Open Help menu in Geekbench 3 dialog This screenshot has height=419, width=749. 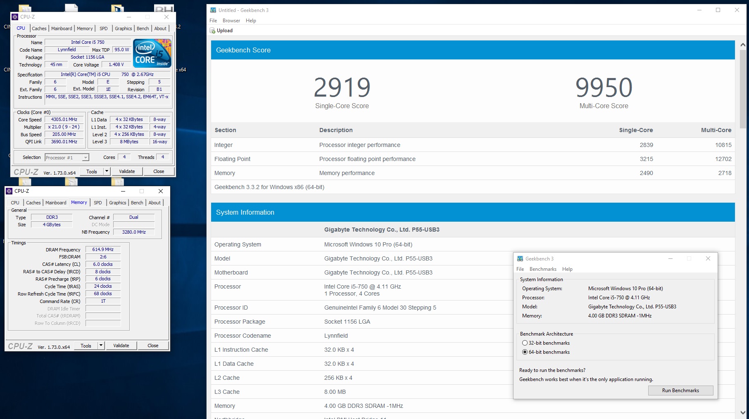567,269
